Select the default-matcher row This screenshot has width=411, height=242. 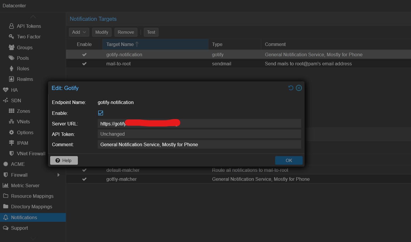coord(238,170)
